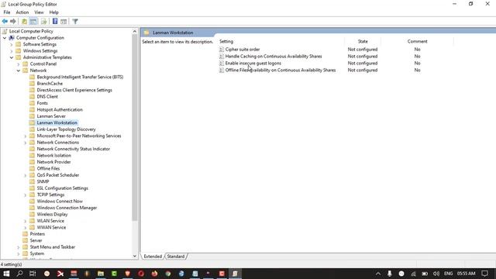
Task: Click the Forward arrow toolbar icon
Action: 13,22
